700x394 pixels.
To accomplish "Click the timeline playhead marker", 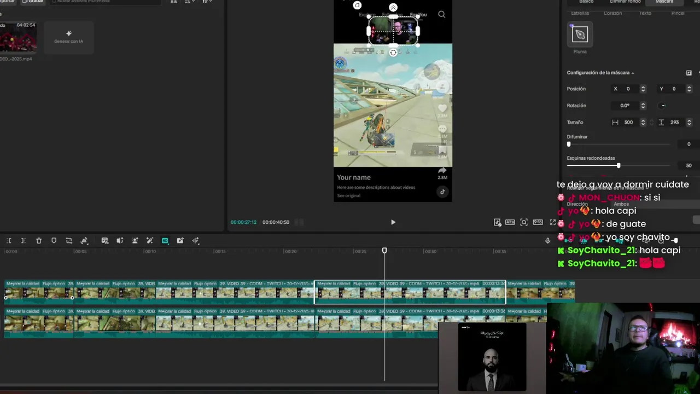I will pos(384,251).
